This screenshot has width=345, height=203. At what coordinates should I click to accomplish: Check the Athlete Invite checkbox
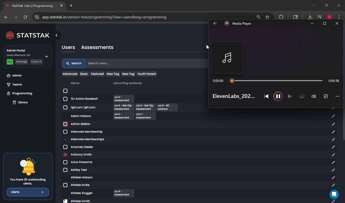pos(65,185)
